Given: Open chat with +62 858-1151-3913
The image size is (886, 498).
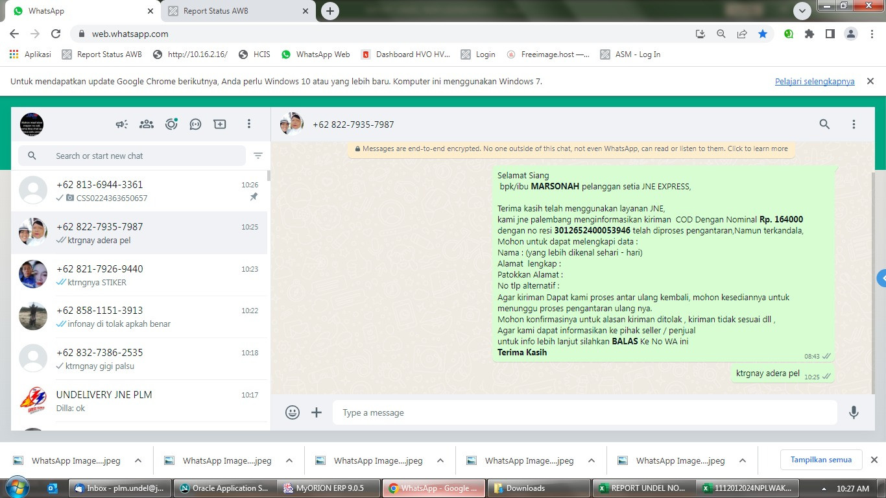Looking at the screenshot, I should click(x=139, y=316).
